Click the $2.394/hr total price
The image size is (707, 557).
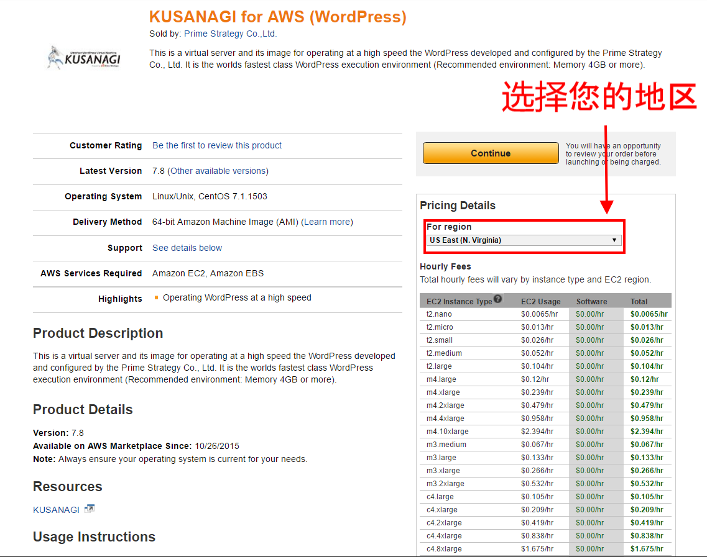647,432
